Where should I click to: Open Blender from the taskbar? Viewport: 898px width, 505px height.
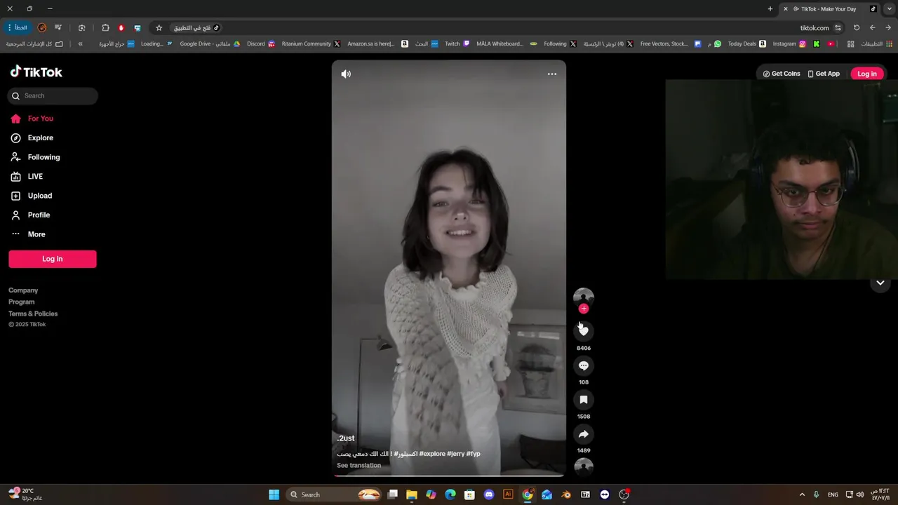coord(566,494)
